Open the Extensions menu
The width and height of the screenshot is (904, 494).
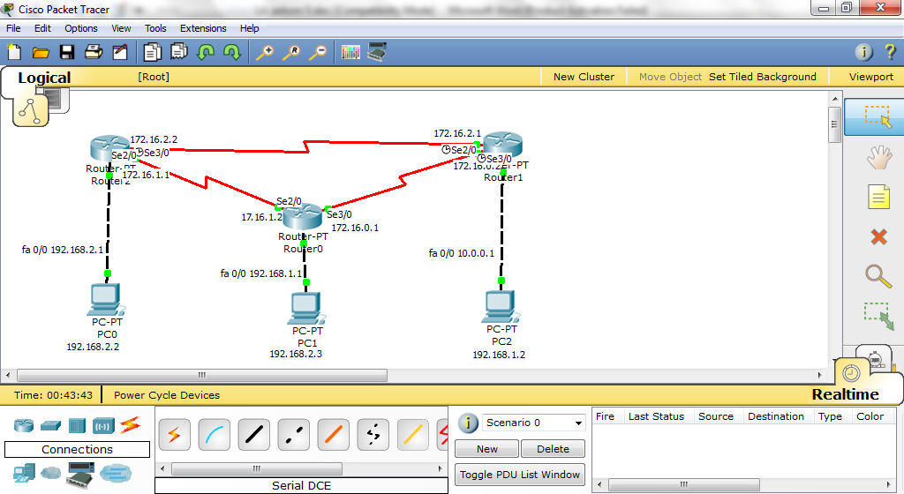click(x=203, y=28)
